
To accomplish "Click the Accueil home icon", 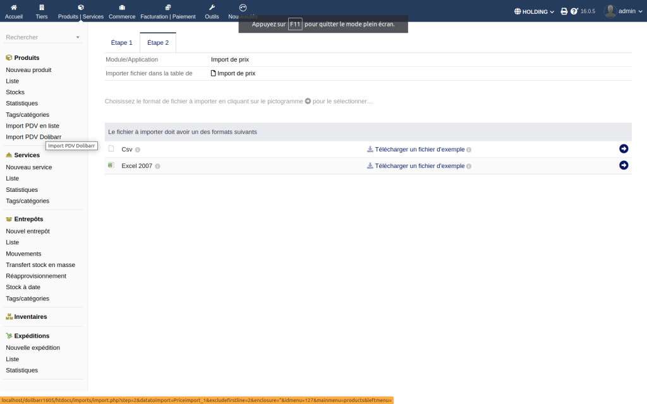I will (x=13, y=8).
